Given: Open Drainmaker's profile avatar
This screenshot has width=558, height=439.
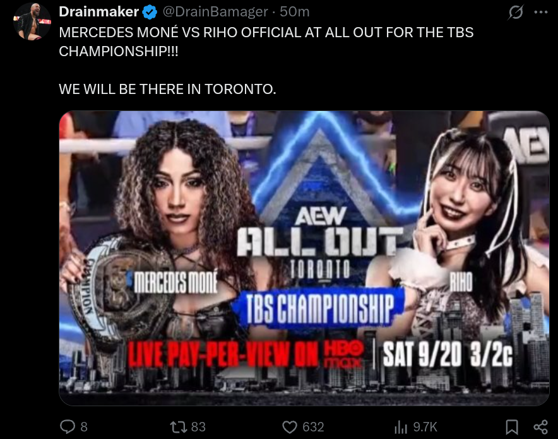Looking at the screenshot, I should [x=32, y=21].
